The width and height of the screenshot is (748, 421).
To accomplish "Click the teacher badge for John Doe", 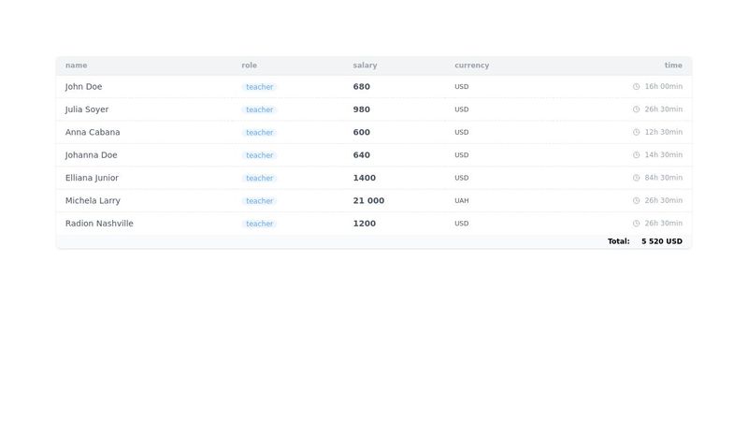I will (259, 87).
